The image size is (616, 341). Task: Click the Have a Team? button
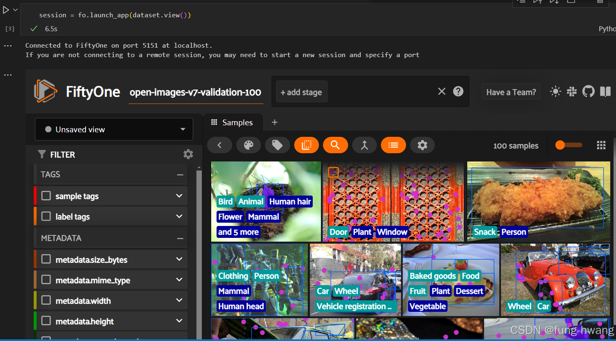tap(511, 92)
